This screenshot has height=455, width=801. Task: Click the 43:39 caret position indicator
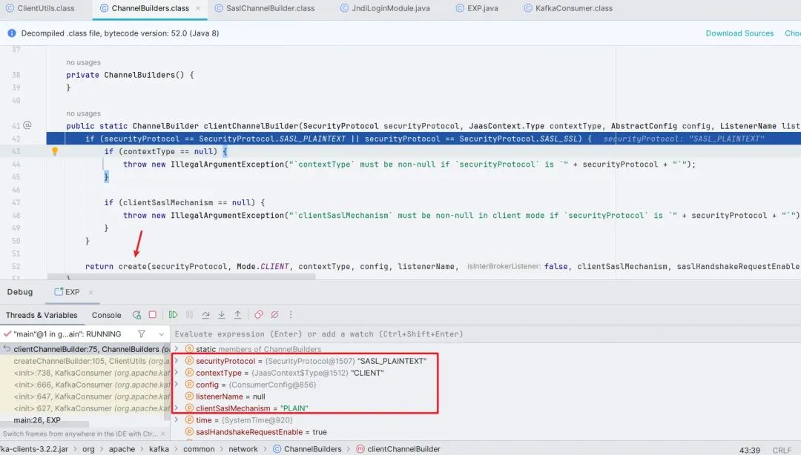click(x=749, y=450)
